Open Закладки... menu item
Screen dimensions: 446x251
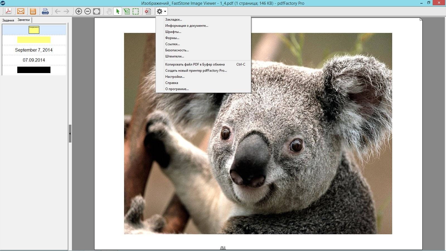[203, 20]
